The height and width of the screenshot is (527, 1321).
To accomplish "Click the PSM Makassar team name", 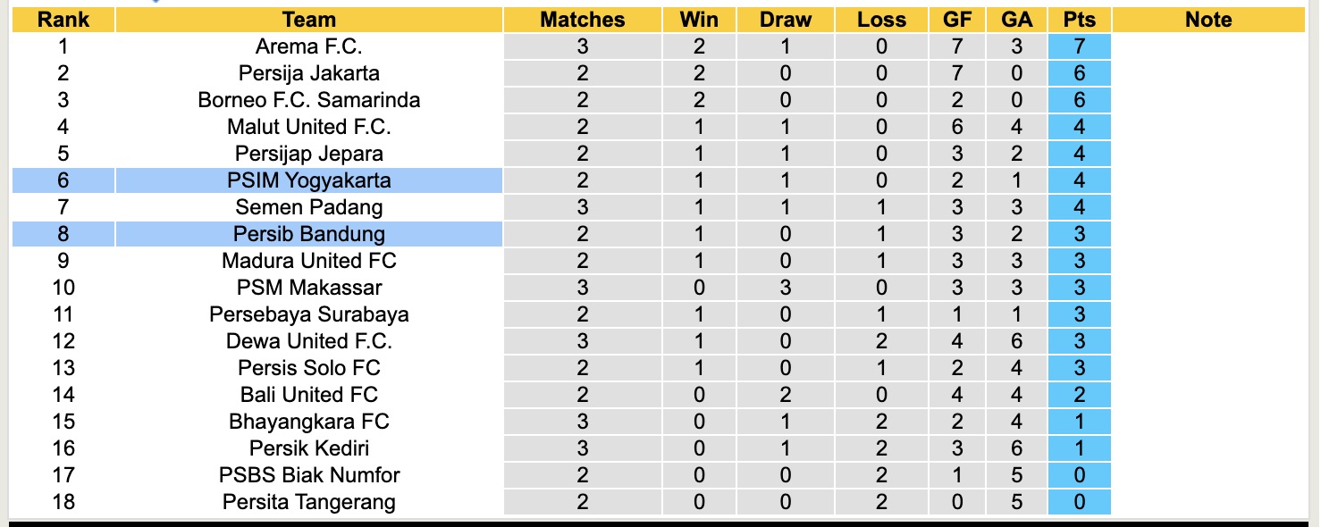I will 308,288.
